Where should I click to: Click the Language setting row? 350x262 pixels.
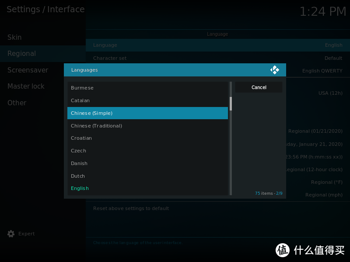(218, 45)
